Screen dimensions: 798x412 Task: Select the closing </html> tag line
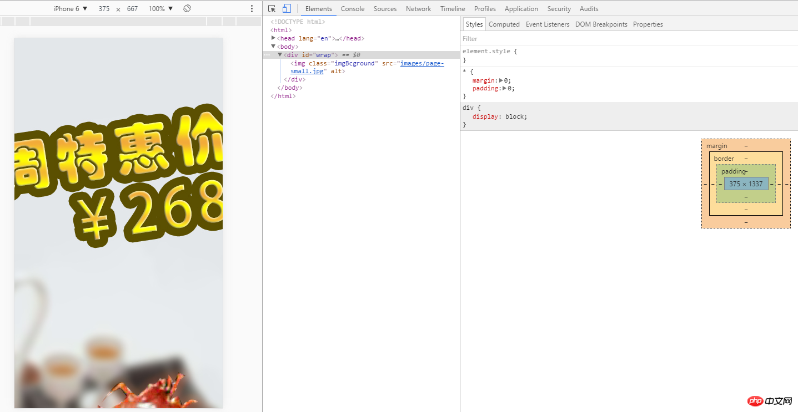283,96
